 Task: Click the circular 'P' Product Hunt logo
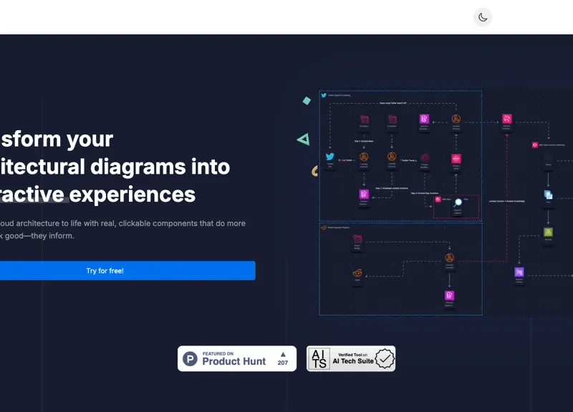point(190,359)
